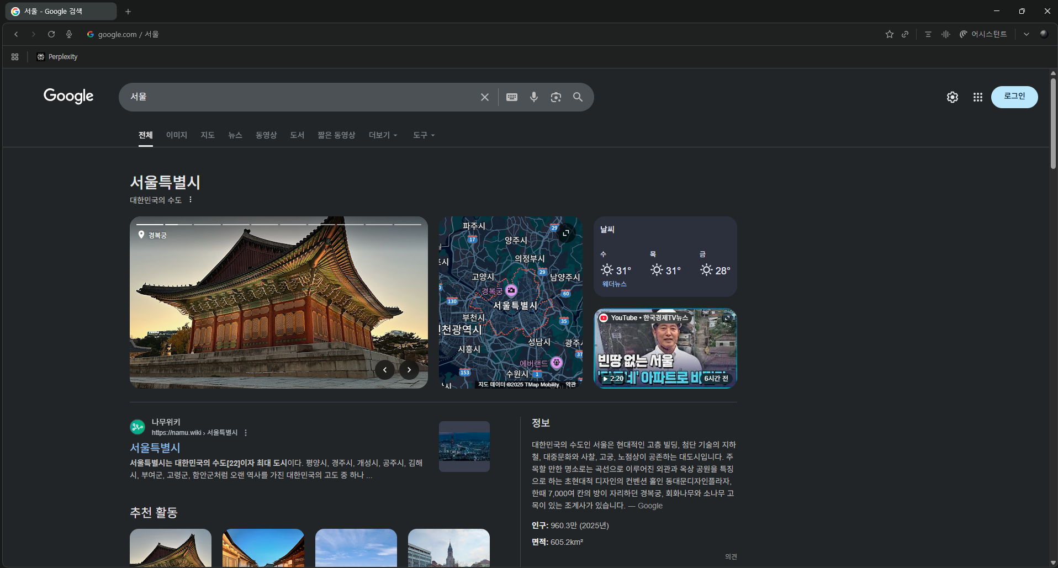The image size is (1058, 568).
Task: Open the first 추천 활동 palace thumbnail
Action: [x=171, y=548]
